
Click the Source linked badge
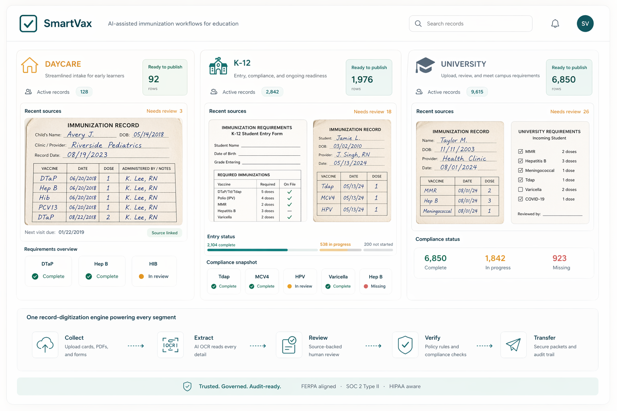(x=164, y=232)
